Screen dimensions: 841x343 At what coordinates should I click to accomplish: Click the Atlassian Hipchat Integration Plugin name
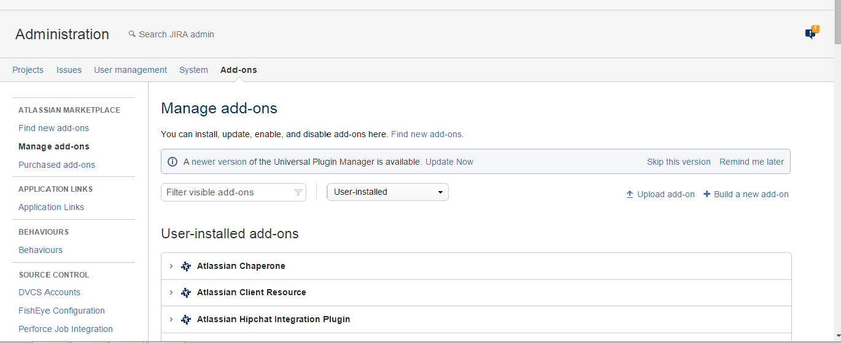pos(273,319)
